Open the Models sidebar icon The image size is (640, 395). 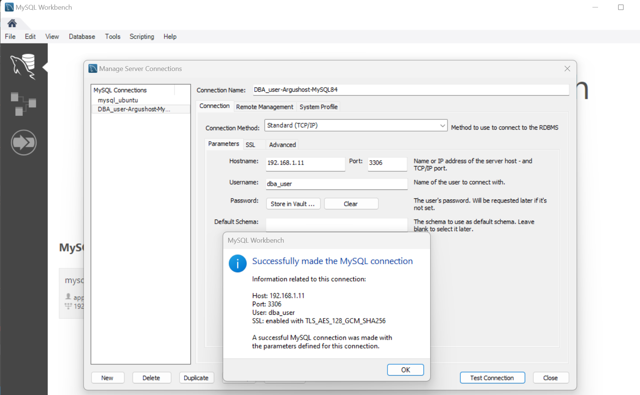[x=23, y=104]
